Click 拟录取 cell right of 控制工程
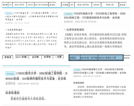This screenshot has width=134, height=106. (x=123, y=5)
